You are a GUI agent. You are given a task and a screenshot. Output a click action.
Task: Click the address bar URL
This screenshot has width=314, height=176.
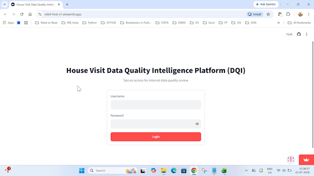click(63, 14)
